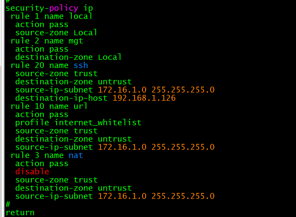Click the 'destination-zone Local' line
Image resolution: width=296 pixels, height=217 pixels.
tap(68, 57)
